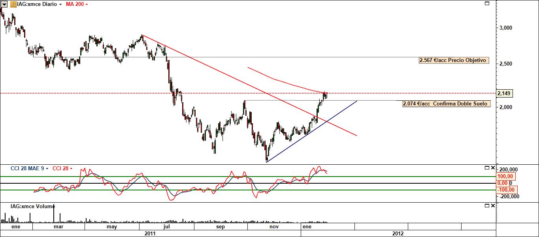Image resolution: width=539 pixels, height=237 pixels.
Task: Click the 2,000 price axis label
Action: point(505,107)
